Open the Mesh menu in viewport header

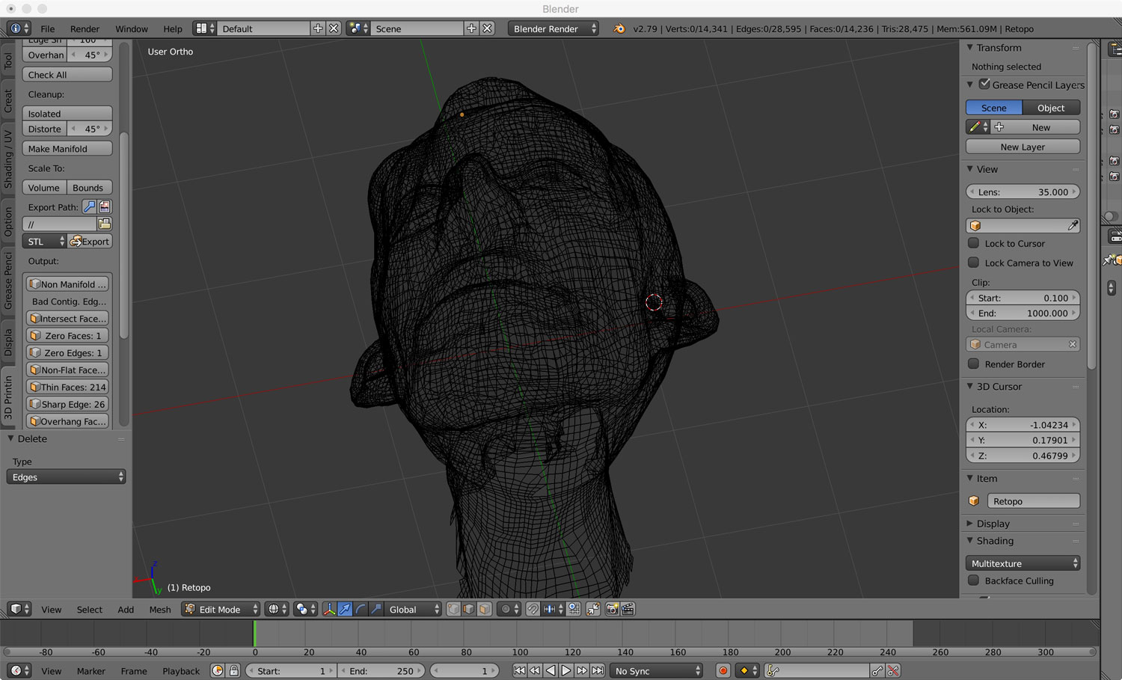click(159, 610)
